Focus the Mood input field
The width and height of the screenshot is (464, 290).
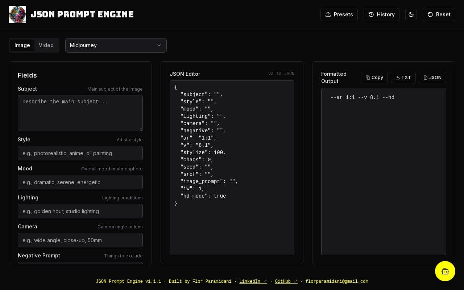click(x=80, y=182)
